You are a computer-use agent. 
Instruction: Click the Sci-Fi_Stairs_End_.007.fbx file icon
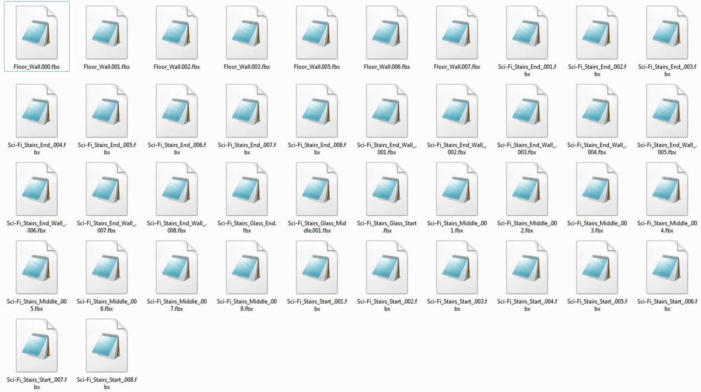pyautogui.click(x=247, y=111)
